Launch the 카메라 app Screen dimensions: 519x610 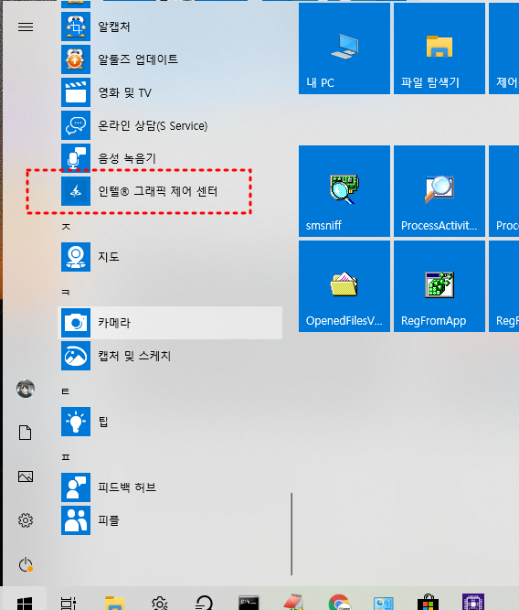pyautogui.click(x=170, y=323)
